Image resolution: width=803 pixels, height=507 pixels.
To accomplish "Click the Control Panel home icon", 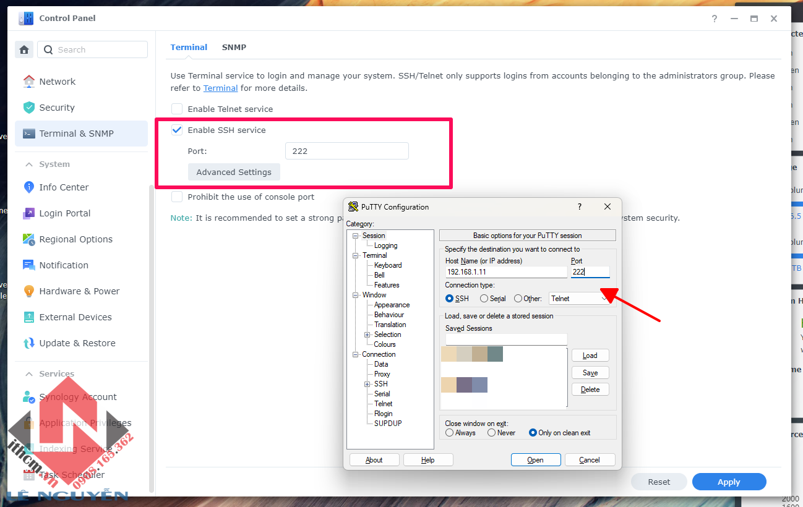I will 24,49.
